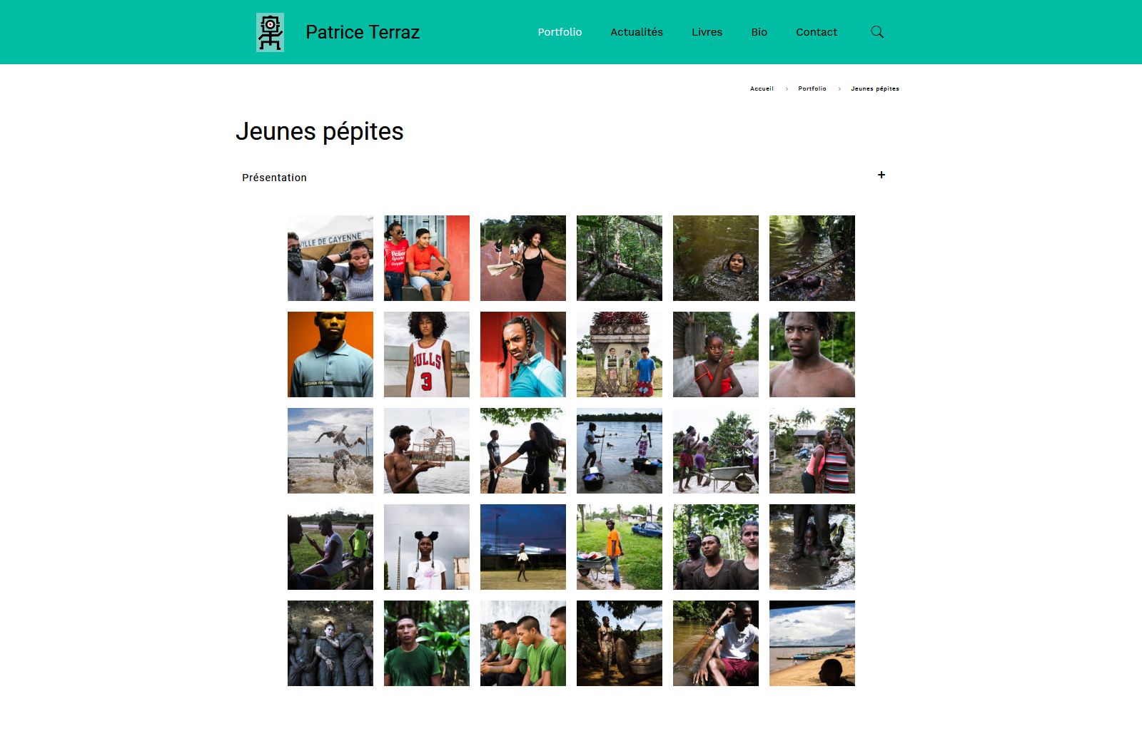Click the Patrice Terraz site title
This screenshot has width=1142, height=746.
click(363, 32)
